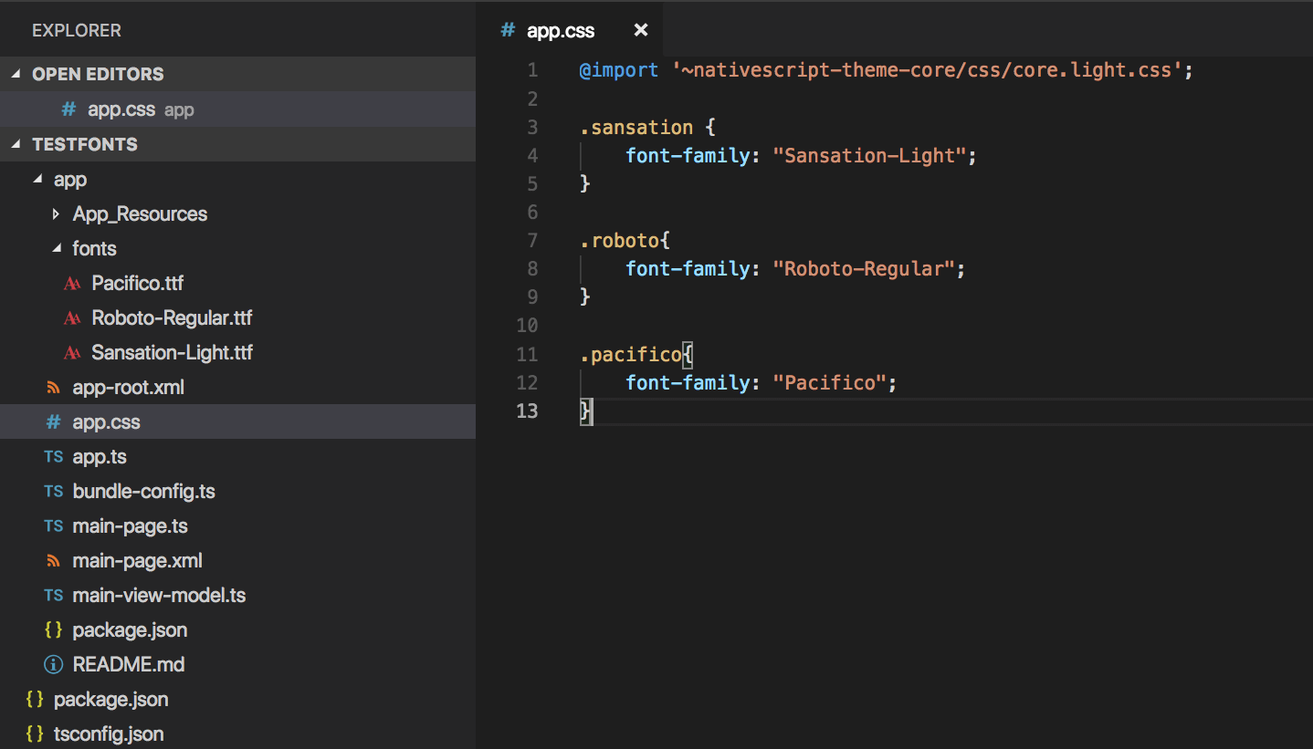Click the info icon beside README.md
This screenshot has height=749, width=1313.
53,664
